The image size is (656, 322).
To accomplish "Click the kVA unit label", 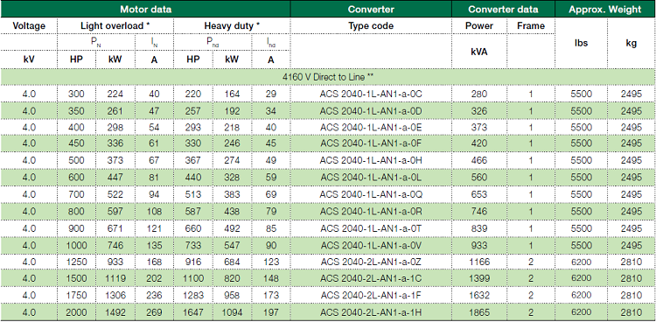I will click(479, 52).
